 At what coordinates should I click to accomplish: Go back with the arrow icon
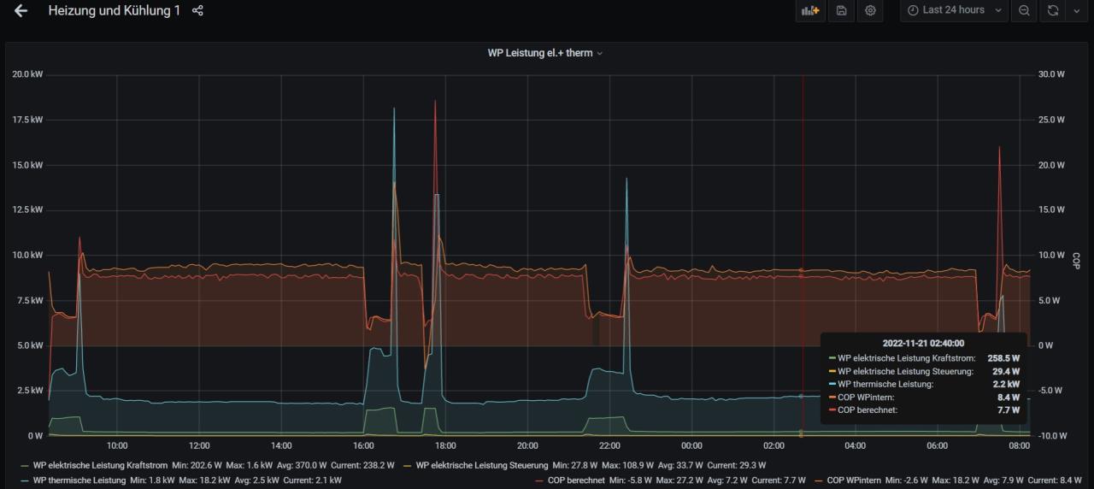pos(21,11)
